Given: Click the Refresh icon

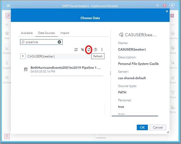Looking at the screenshot, I should point(89,50).
